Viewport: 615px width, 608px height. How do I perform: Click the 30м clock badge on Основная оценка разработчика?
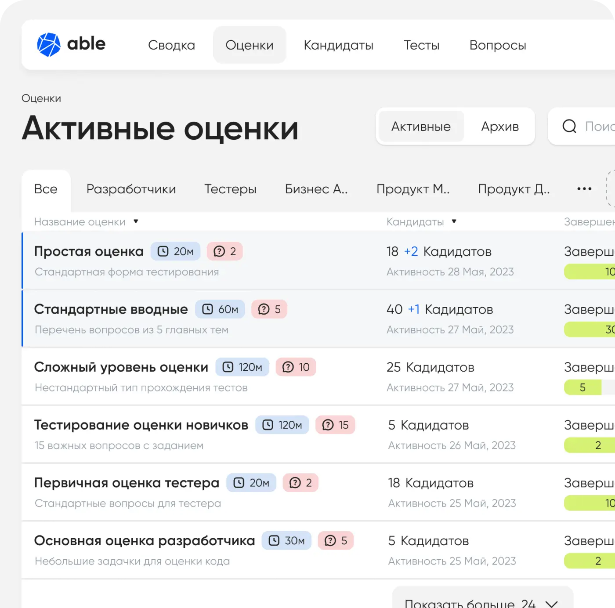pos(286,541)
